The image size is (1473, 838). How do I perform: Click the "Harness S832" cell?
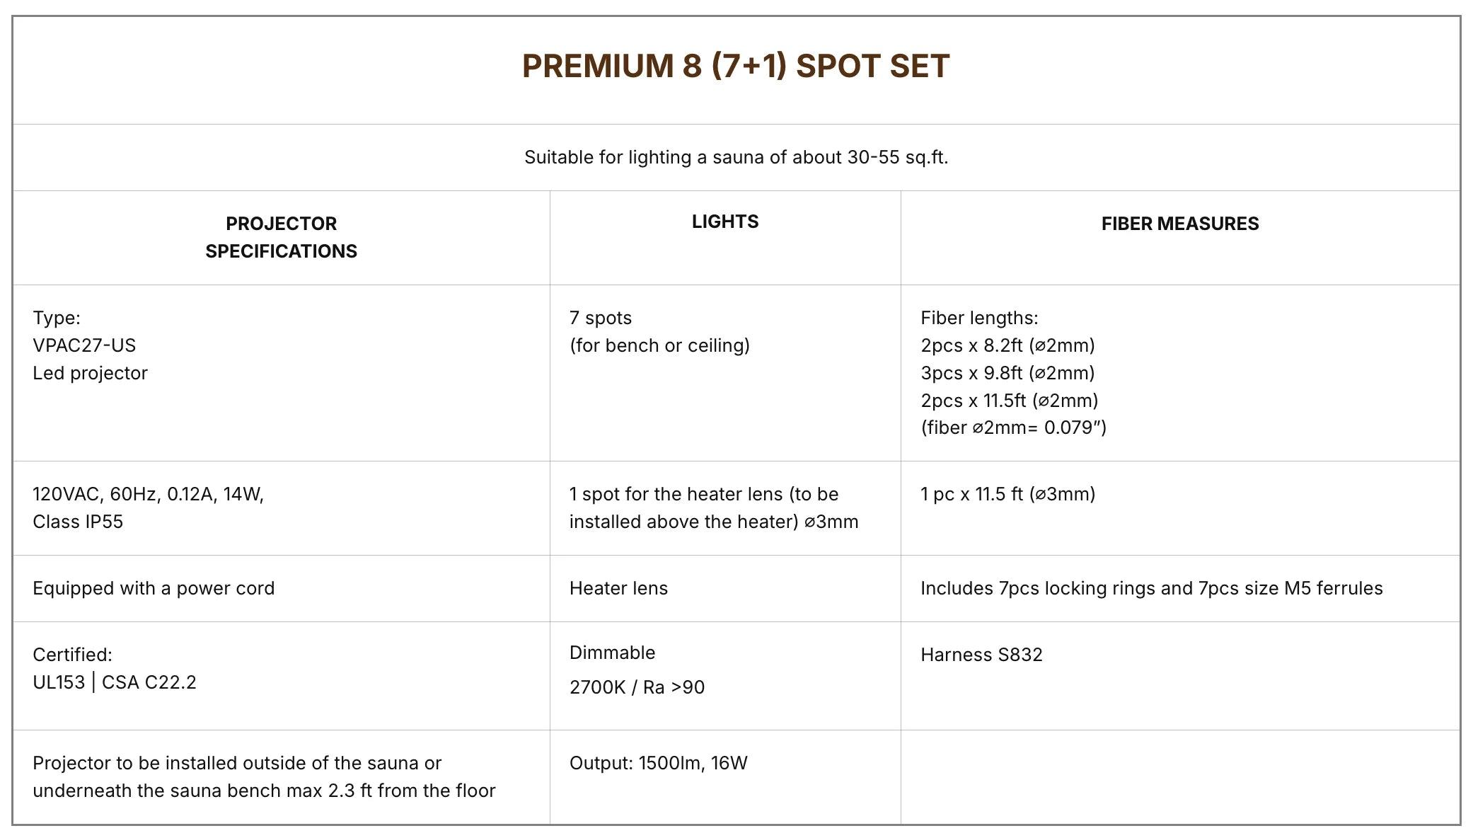click(981, 655)
